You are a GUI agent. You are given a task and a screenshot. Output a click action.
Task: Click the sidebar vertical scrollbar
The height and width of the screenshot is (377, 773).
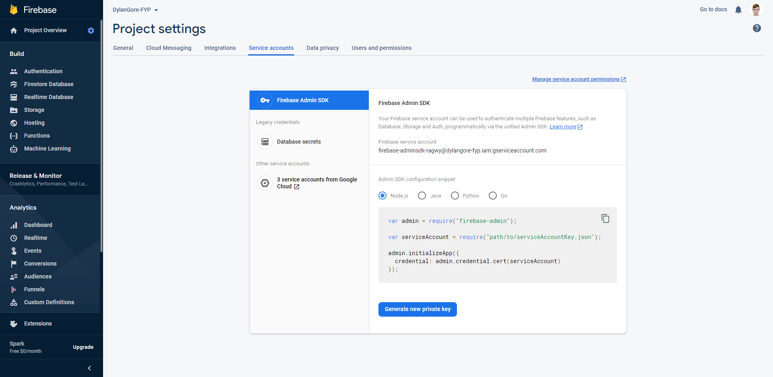(x=101, y=136)
